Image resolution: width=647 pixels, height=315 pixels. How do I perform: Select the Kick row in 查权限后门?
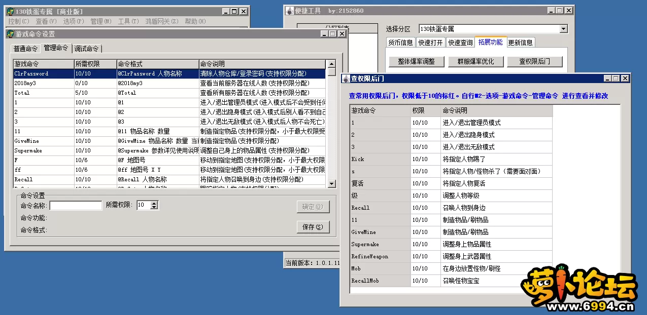pyautogui.click(x=451, y=159)
